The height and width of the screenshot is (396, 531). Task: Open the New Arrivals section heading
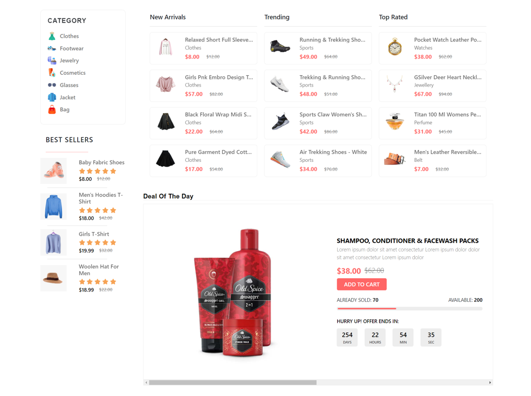pyautogui.click(x=168, y=17)
